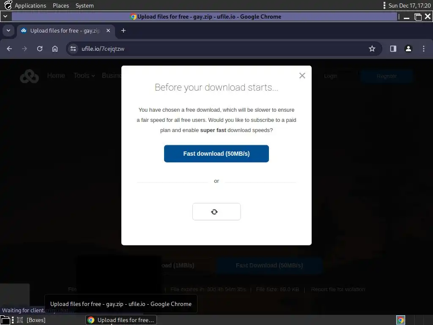Bookmark this page with the star icon
Screen dimensions: 433x325
(372, 49)
